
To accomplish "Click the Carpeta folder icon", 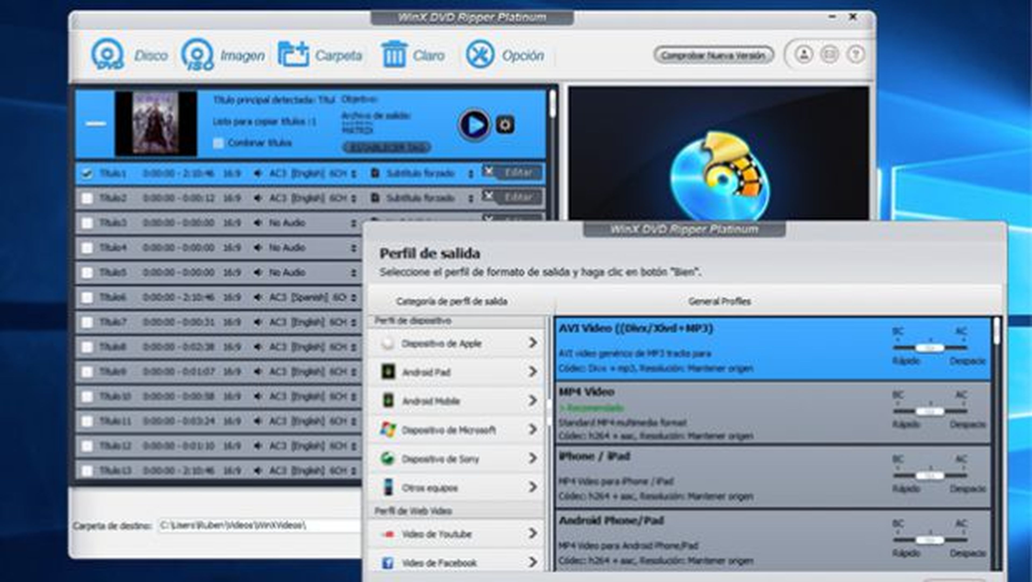I will [294, 54].
